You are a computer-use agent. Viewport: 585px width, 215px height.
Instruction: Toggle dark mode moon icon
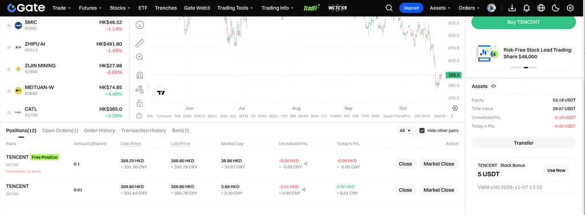pyautogui.click(x=555, y=8)
